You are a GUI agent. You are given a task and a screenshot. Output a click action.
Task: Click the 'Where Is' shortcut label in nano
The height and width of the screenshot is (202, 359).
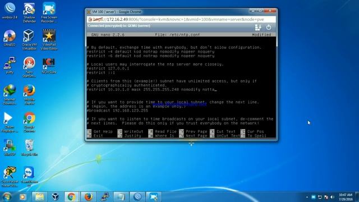(x=164, y=136)
